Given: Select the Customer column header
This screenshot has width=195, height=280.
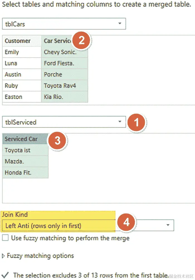Looking at the screenshot, I should (x=22, y=41).
